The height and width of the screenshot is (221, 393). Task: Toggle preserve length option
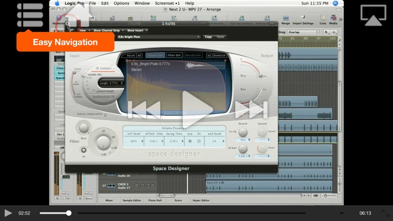[x=94, y=91]
